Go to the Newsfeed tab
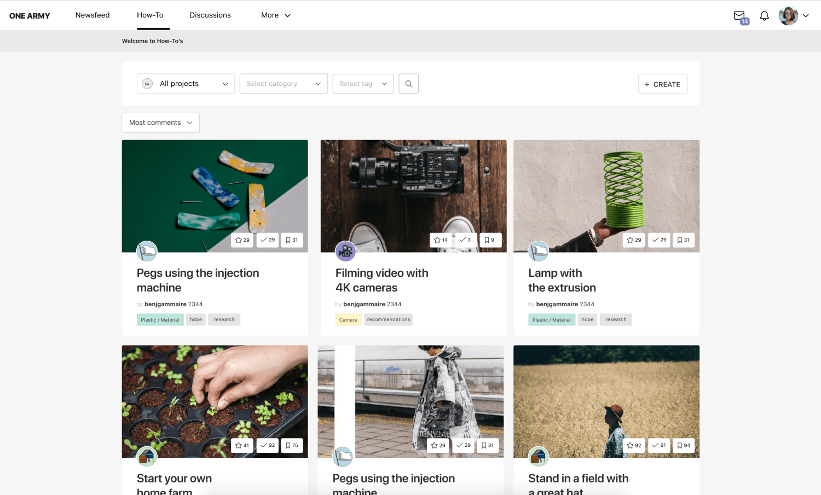Screen dimensions: 821x495 [x=92, y=15]
